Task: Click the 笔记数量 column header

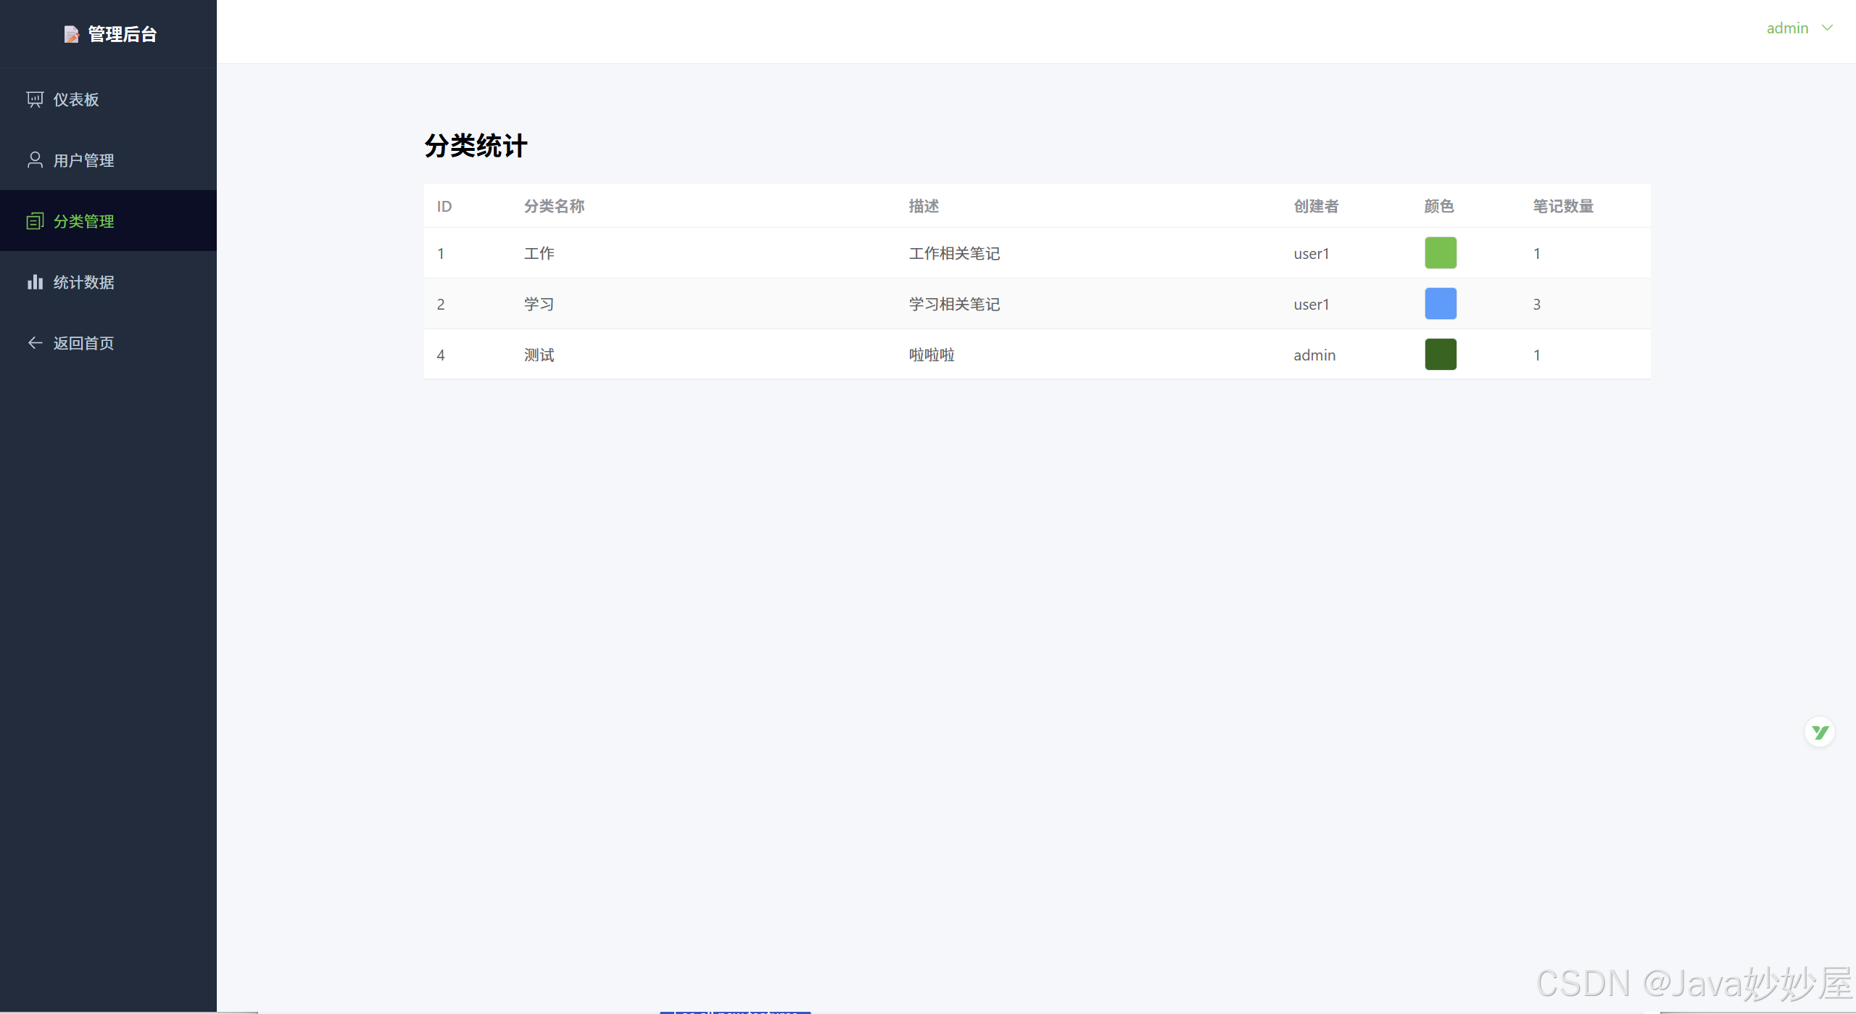Action: tap(1563, 206)
